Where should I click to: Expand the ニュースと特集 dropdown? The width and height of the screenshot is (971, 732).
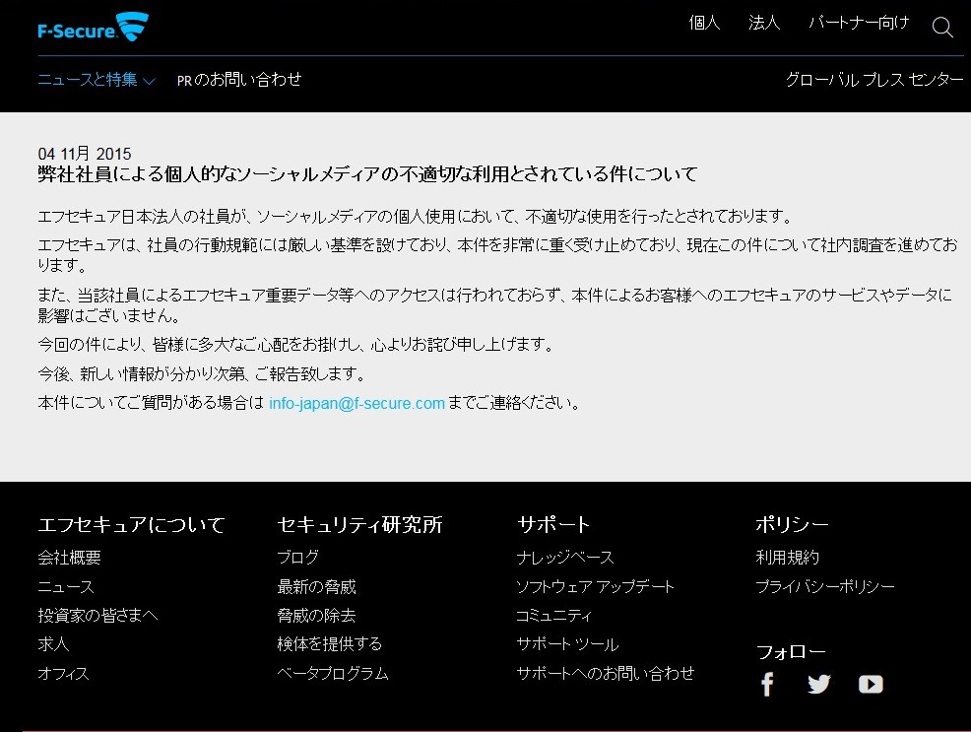click(x=97, y=80)
